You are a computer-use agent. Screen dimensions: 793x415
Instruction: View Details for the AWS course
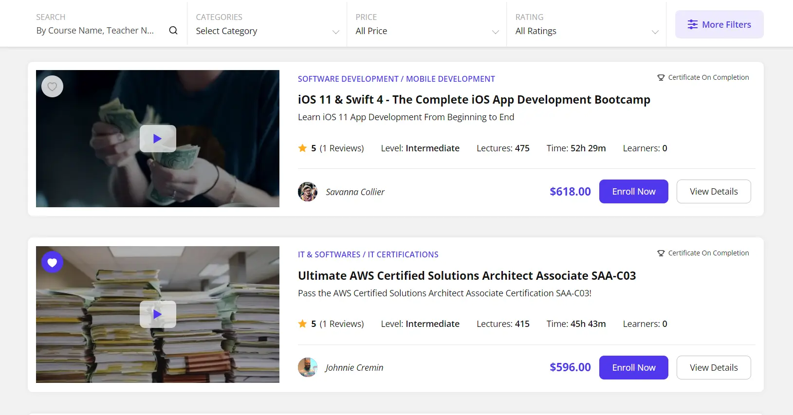click(x=713, y=368)
